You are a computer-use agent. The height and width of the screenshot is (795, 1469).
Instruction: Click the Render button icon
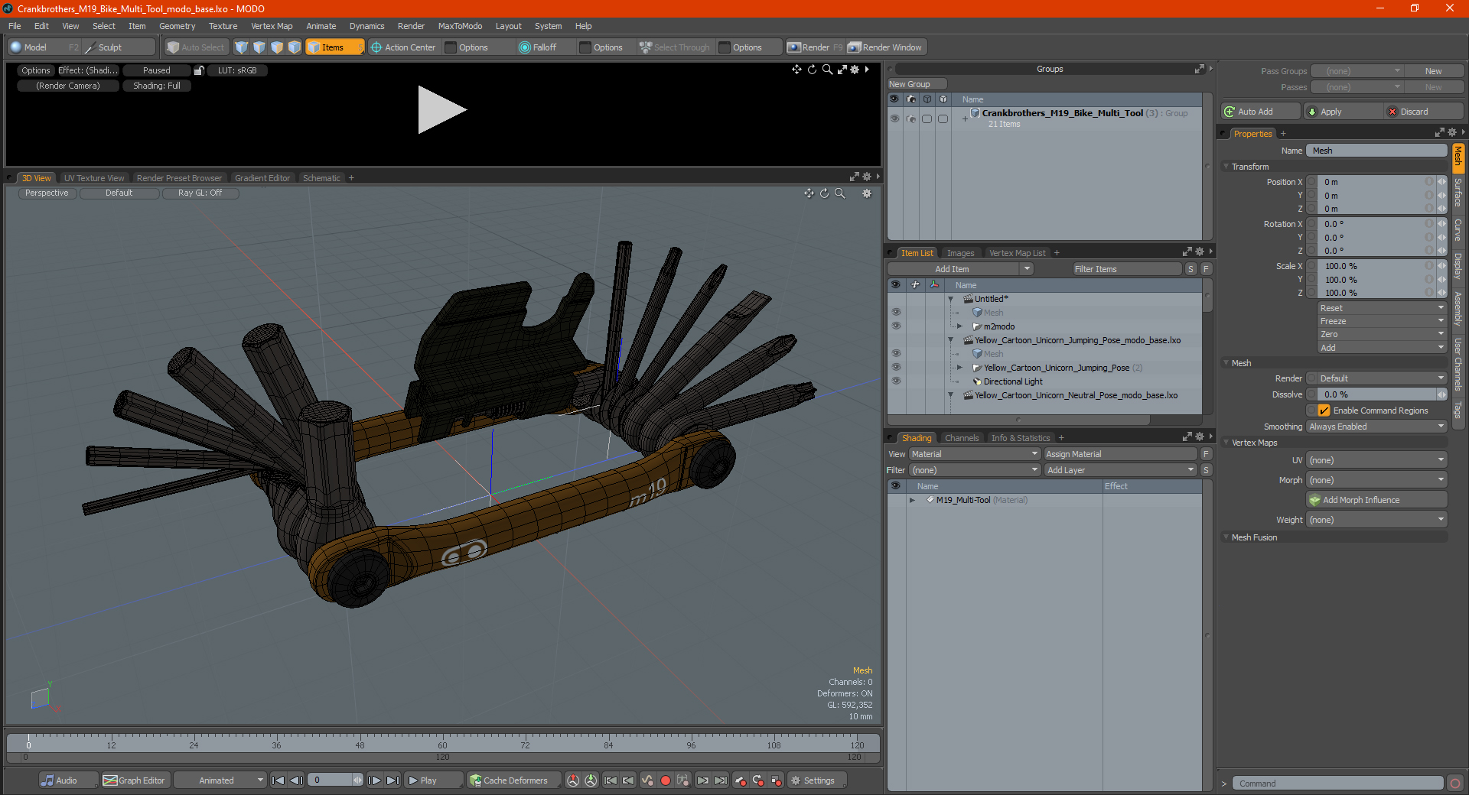(x=794, y=47)
